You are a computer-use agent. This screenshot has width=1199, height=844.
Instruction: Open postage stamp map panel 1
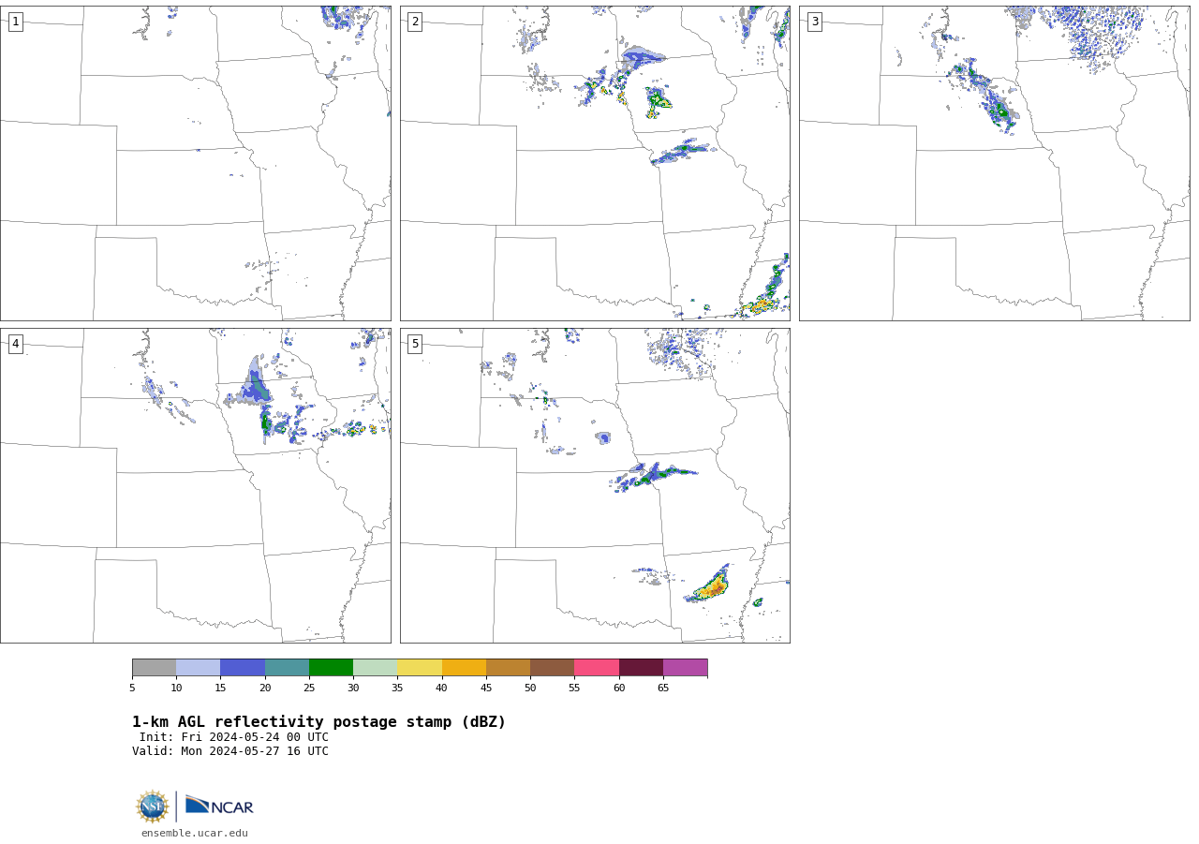click(196, 163)
